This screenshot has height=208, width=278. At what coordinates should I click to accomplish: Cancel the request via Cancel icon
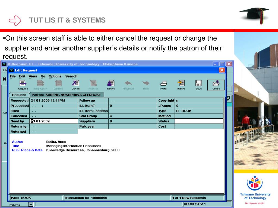(76, 85)
